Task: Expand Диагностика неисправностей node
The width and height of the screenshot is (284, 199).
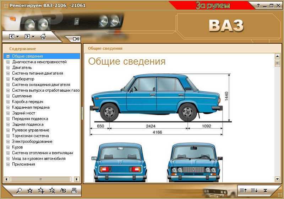Action: (x=8, y=62)
